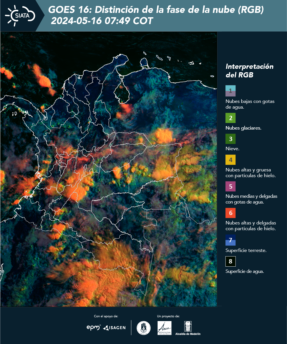The width and height of the screenshot is (287, 344).
Task: Click the text 'Un proyecto de:'
Action: point(168,316)
